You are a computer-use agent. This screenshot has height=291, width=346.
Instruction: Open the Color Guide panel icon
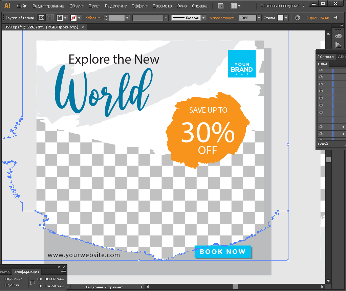tap(338, 45)
